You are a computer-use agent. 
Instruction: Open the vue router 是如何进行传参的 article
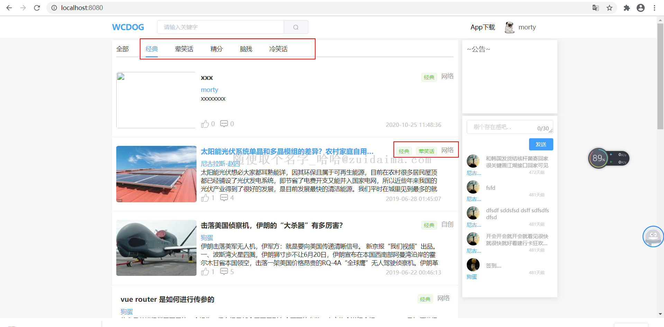(x=167, y=299)
